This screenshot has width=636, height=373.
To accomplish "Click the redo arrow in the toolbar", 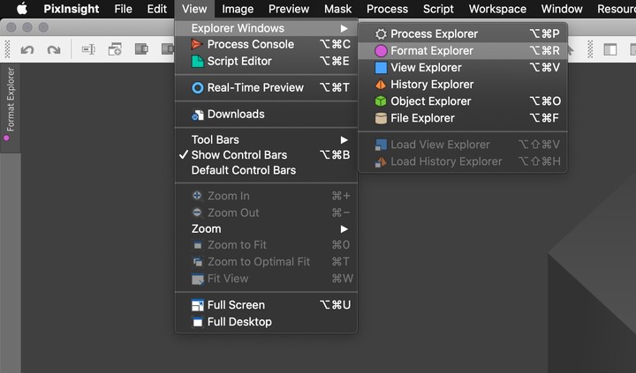I will (54, 49).
